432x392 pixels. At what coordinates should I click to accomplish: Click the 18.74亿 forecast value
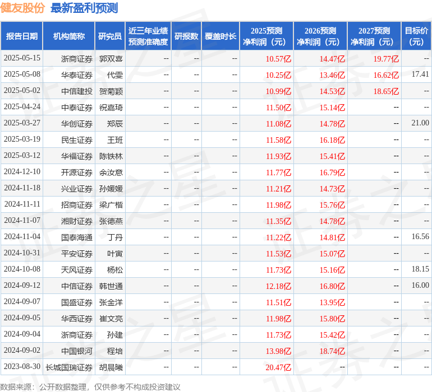pos(332,351)
